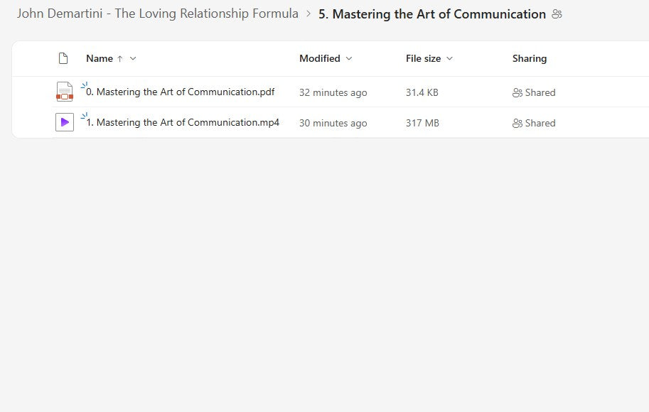649x412 pixels.
Task: Click the Shared people icon for the PDF
Action: [x=518, y=92]
